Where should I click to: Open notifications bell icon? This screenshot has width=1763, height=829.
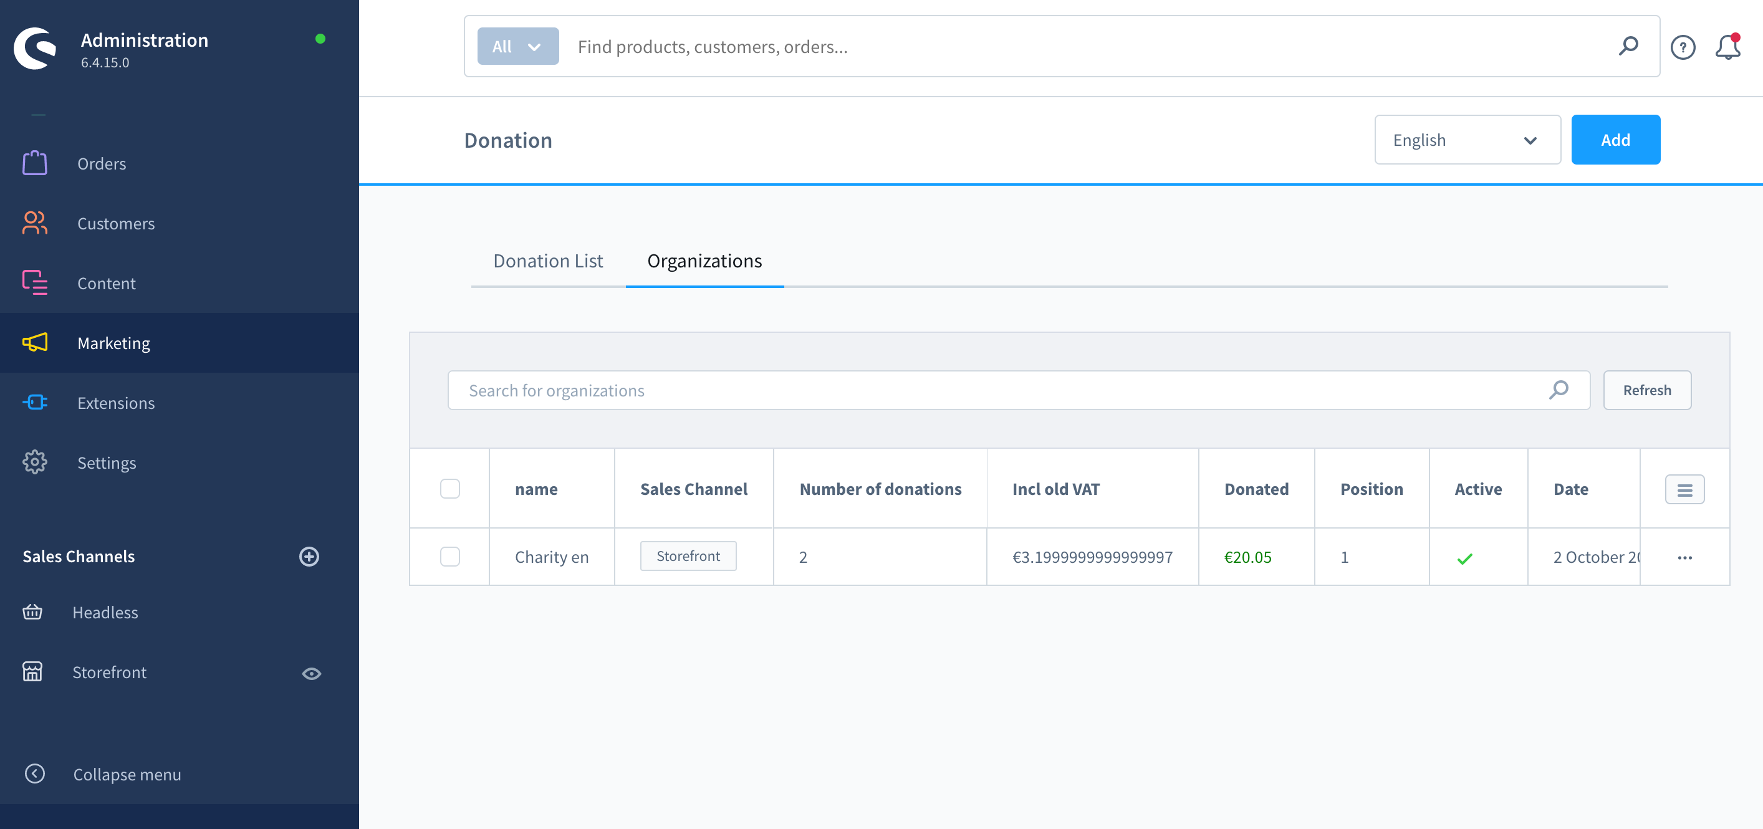click(x=1727, y=47)
